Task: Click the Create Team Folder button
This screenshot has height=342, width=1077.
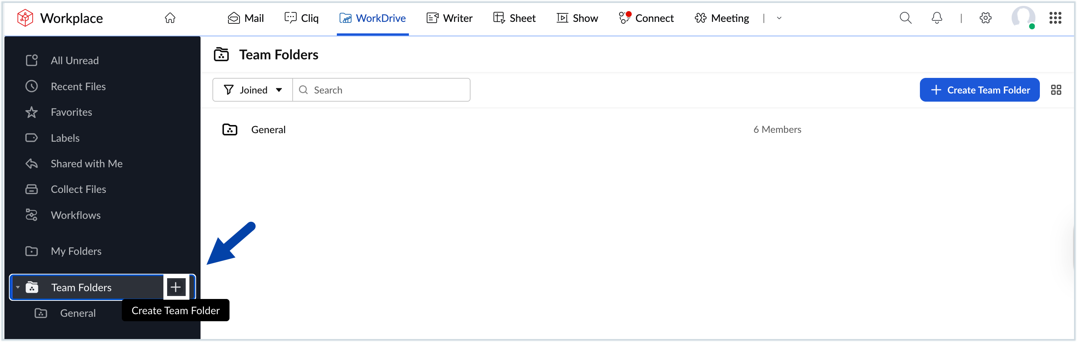Action: pyautogui.click(x=980, y=90)
